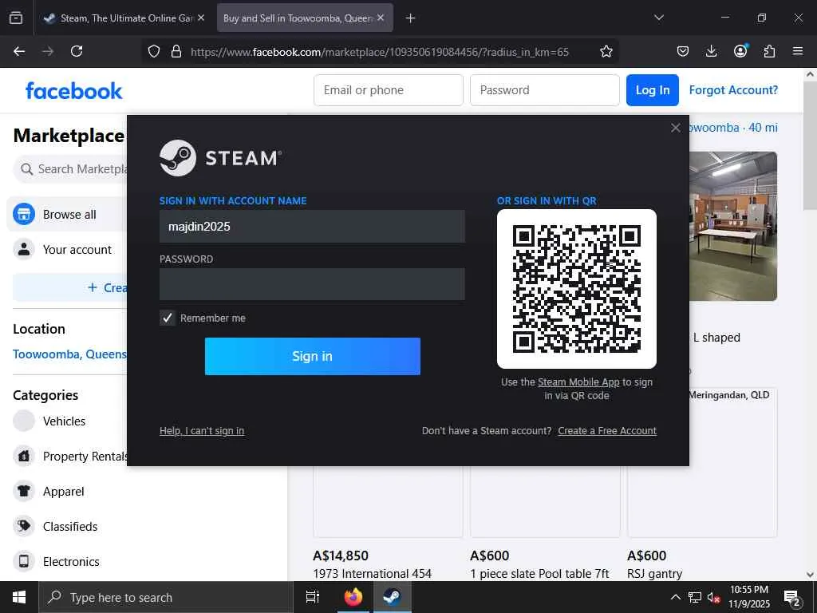This screenshot has height=613, width=817.
Task: Focus the Facebook Password field
Action: pos(544,90)
